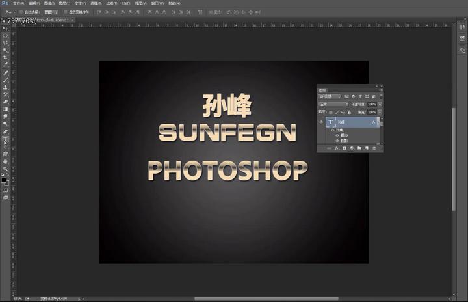The height and width of the screenshot is (302, 468).
Task: Click the foreground color swatch
Action: pyautogui.click(x=4, y=180)
